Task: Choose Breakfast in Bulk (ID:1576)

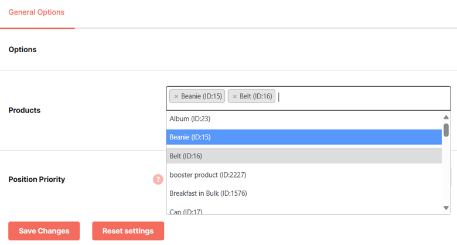Action: tap(304, 193)
